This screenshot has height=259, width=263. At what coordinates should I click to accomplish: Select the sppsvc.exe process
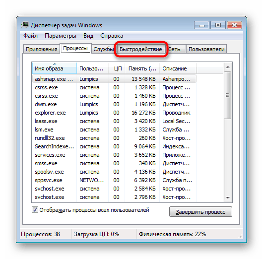click(114, 180)
